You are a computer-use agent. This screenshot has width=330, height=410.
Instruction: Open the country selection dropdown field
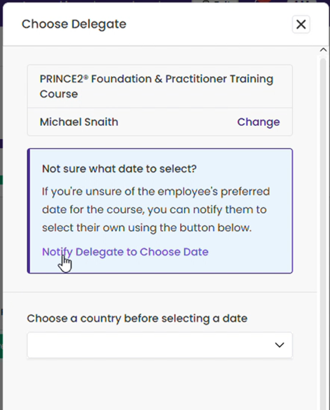(160, 345)
